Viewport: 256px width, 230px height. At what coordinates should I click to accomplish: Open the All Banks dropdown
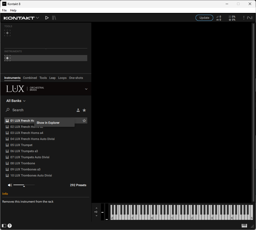16,101
